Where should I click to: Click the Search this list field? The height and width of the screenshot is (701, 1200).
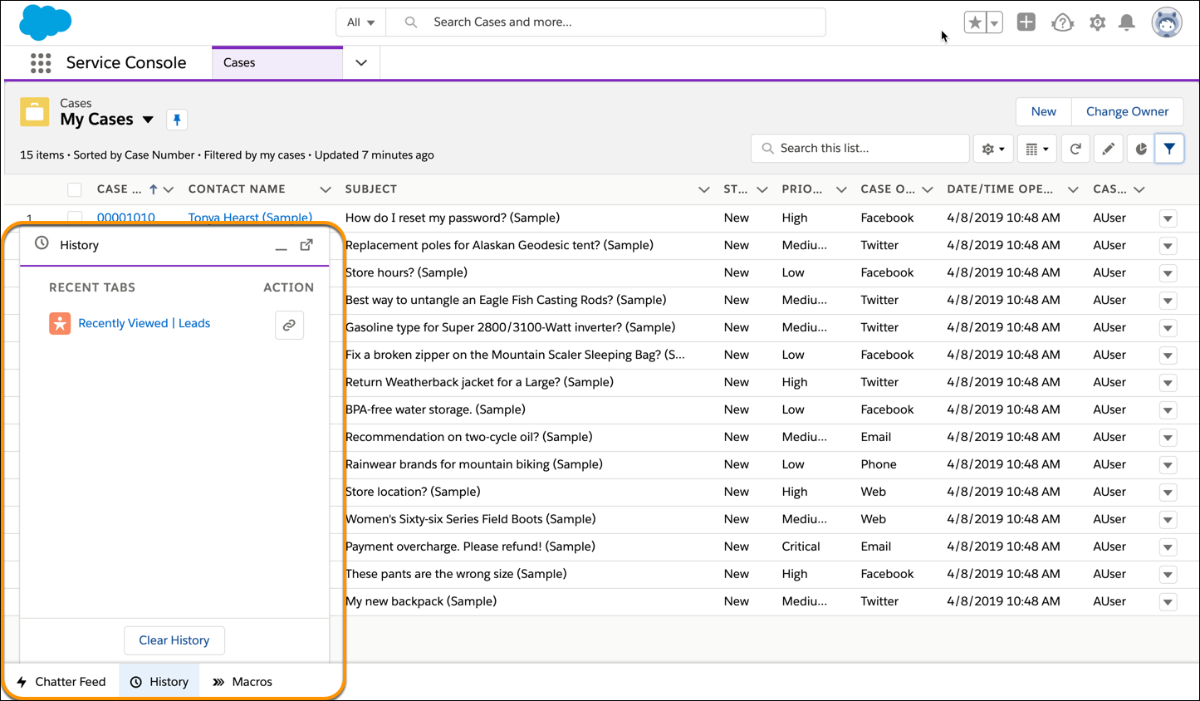tap(860, 149)
